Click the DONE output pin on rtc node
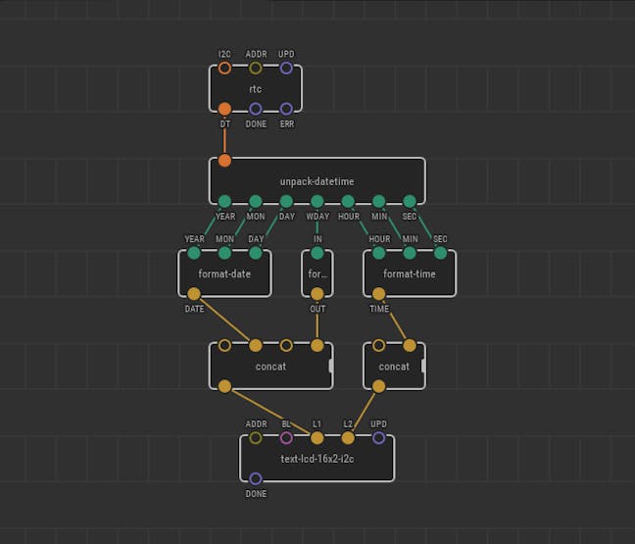Image resolution: width=635 pixels, height=544 pixels. 256,109
